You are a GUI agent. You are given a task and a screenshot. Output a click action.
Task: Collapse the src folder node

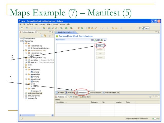(x=24, y=43)
